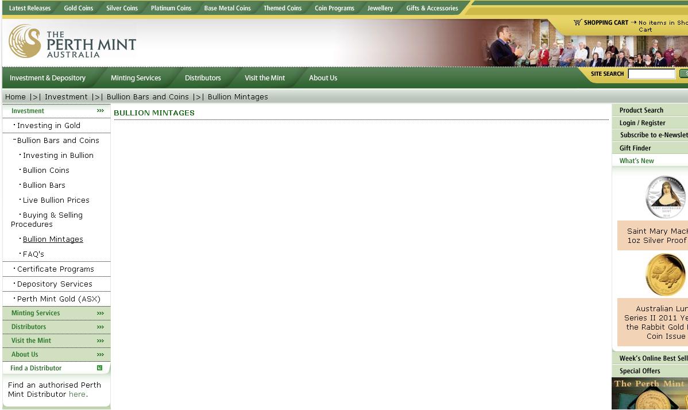
Task: Open Australian Lunar Series II caption
Action: [655, 322]
